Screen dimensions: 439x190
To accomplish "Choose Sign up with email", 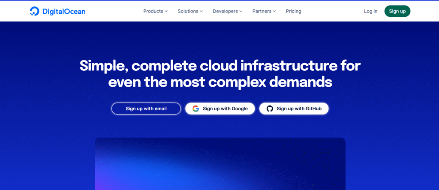I will pyautogui.click(x=146, y=109).
